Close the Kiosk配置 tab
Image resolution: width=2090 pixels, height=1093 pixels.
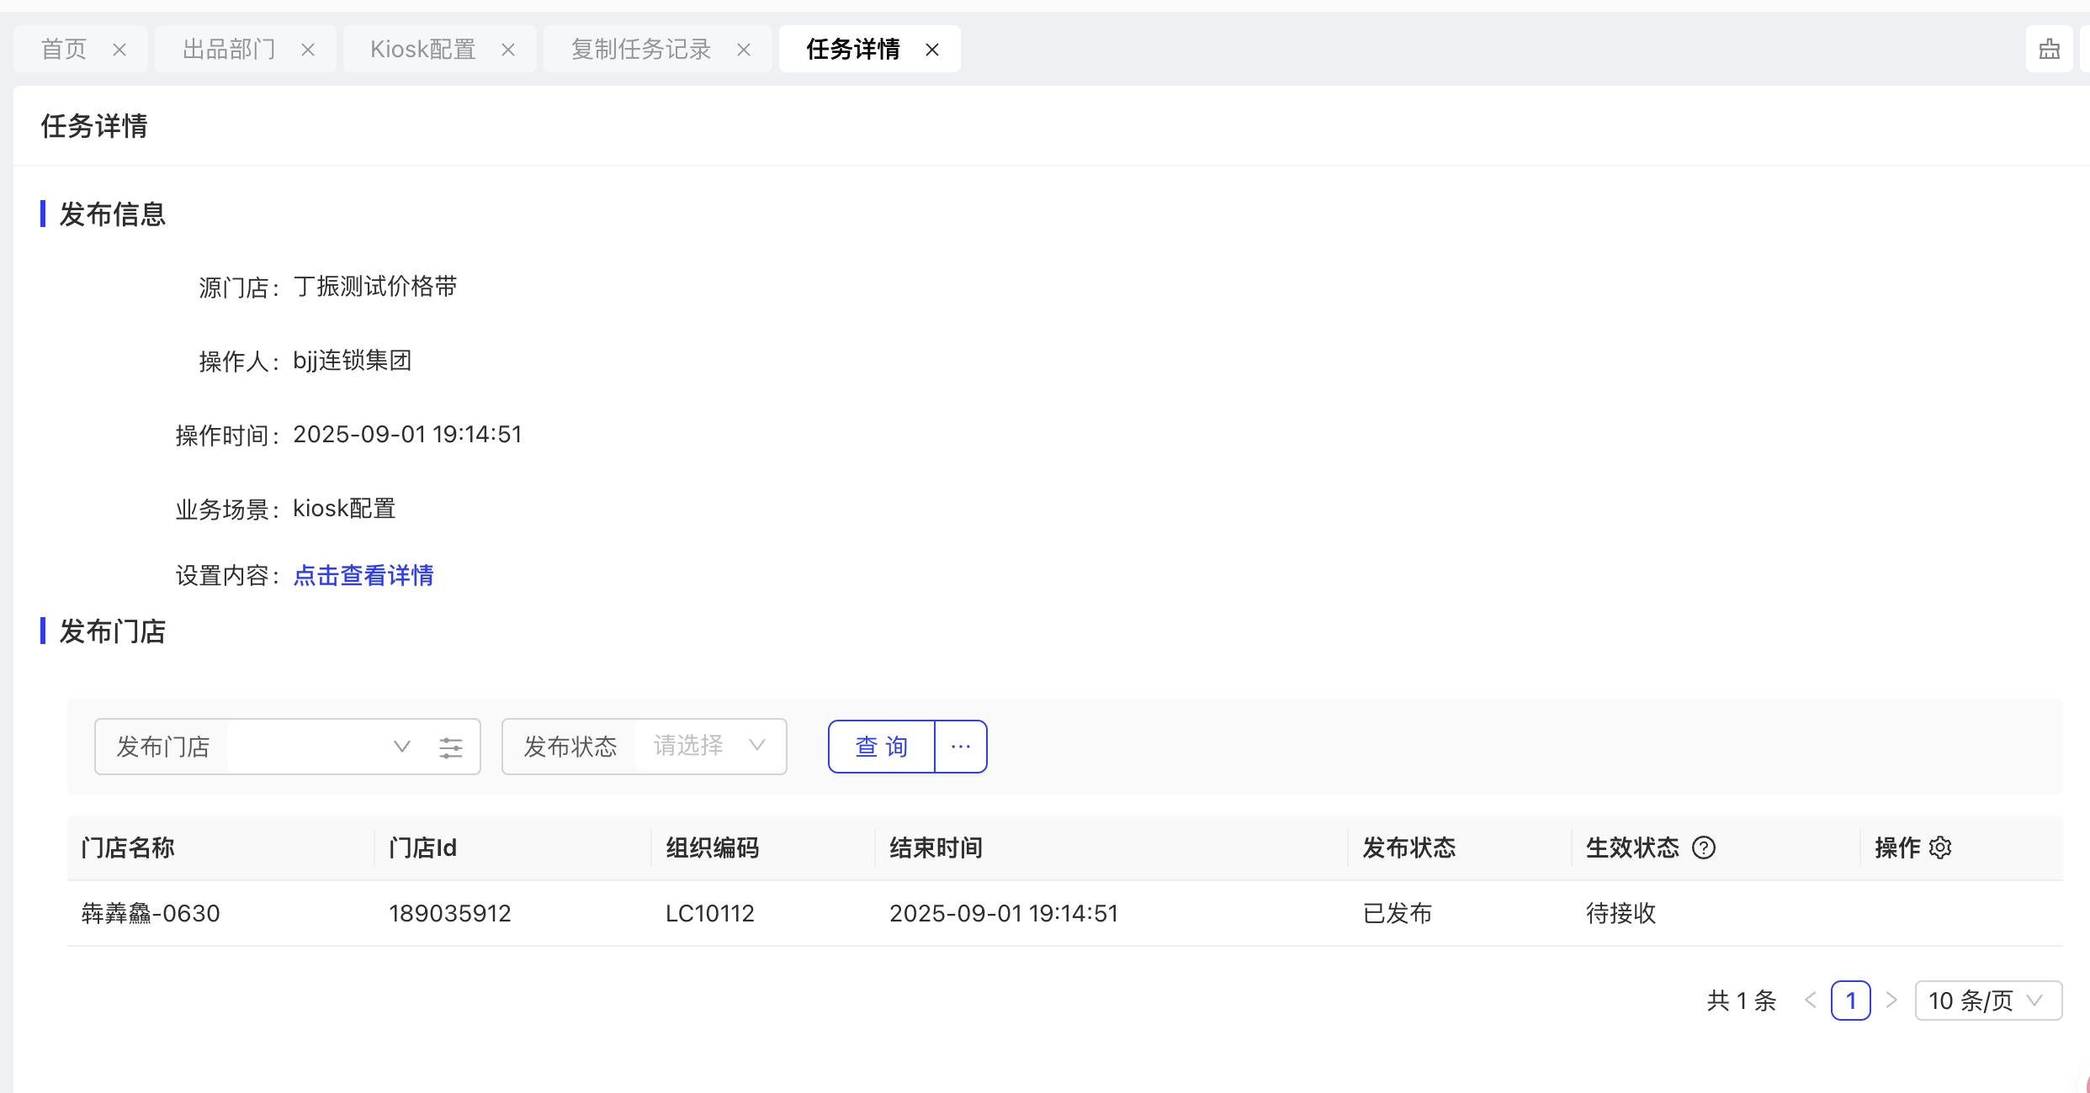[508, 50]
